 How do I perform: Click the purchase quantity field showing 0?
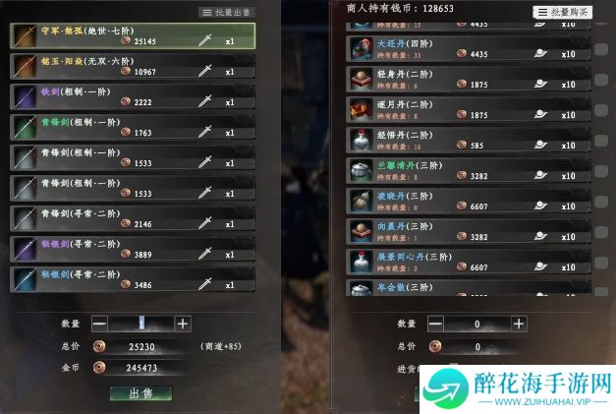pyautogui.click(x=477, y=324)
